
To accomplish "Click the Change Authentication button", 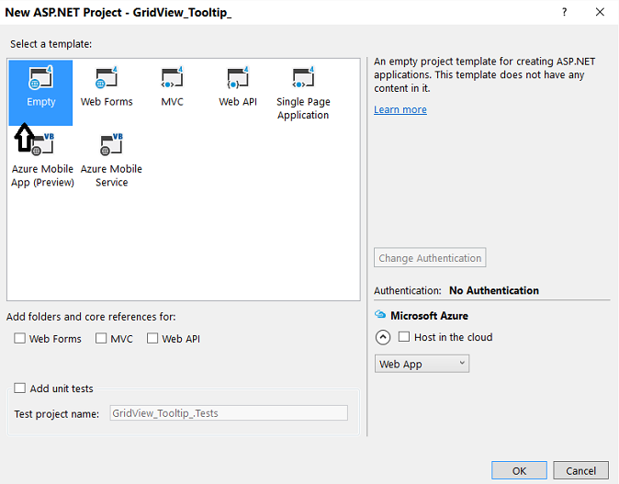I will coord(430,258).
